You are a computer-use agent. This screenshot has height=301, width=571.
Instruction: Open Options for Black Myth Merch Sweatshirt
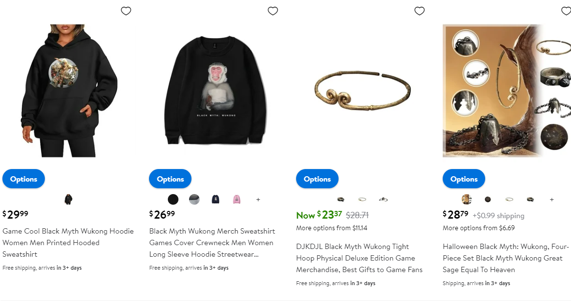coord(170,179)
